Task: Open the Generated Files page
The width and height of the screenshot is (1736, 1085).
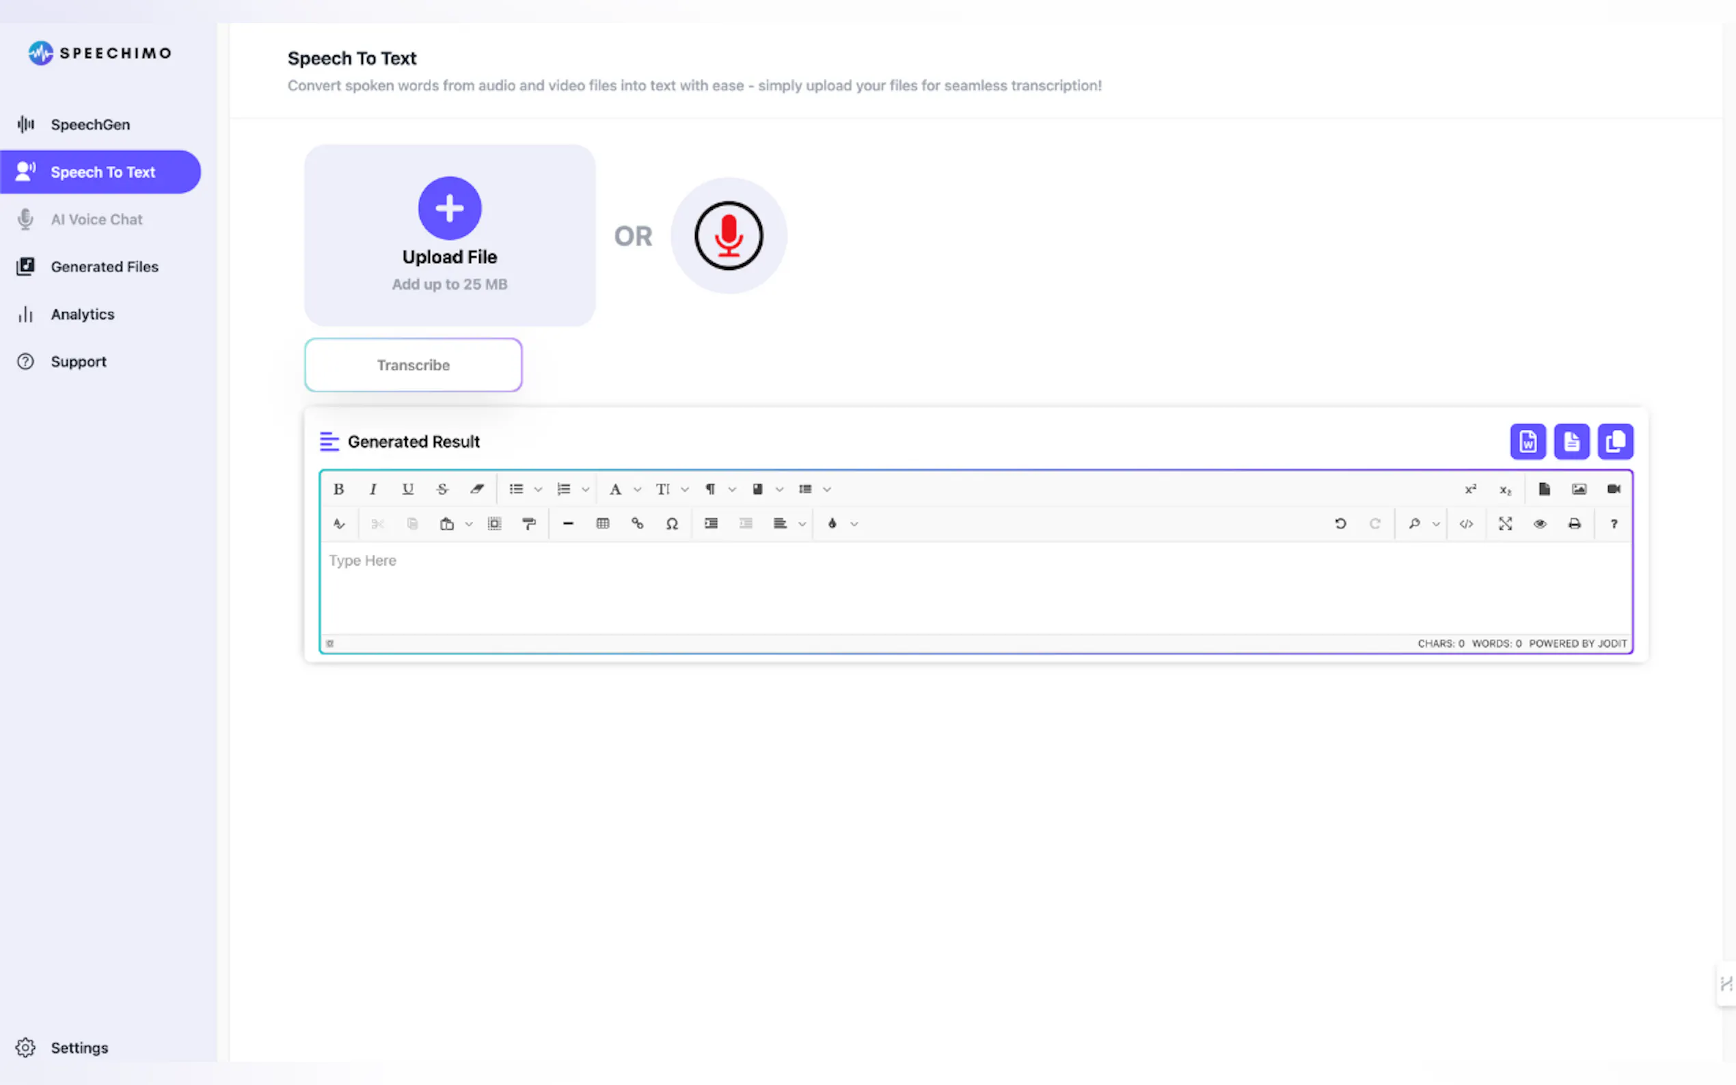Action: coord(104,267)
